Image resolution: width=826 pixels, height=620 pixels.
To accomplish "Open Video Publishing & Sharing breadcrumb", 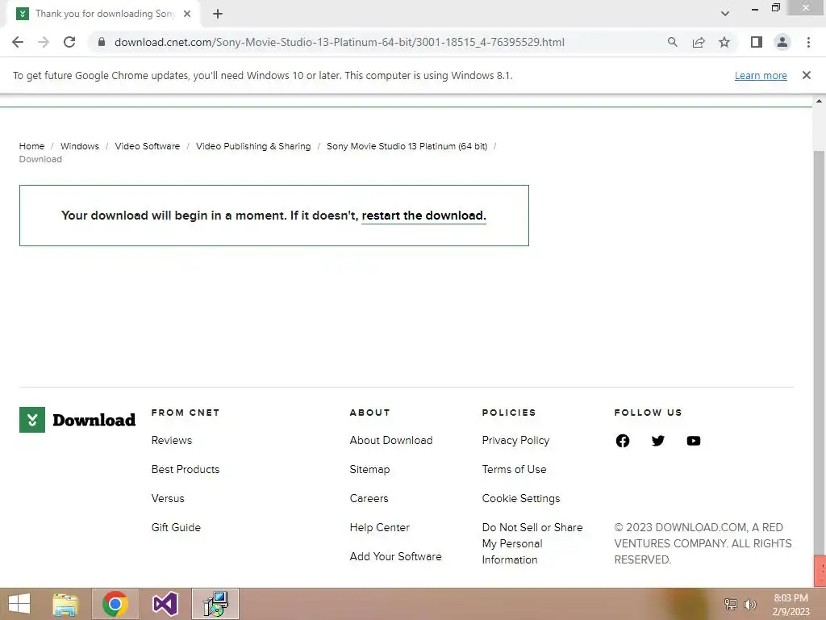I will (x=253, y=146).
